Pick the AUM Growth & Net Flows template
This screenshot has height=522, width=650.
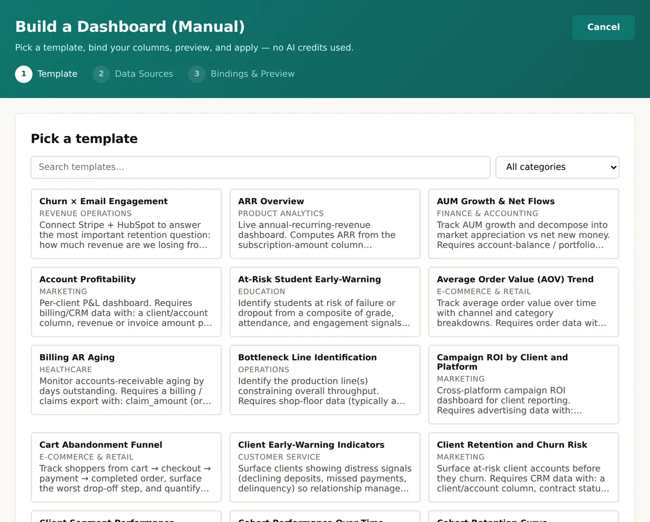pos(524,224)
